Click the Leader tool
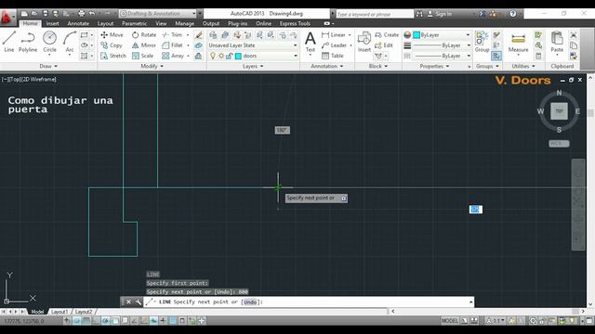Viewport: 595px width, 334px height. [x=334, y=45]
